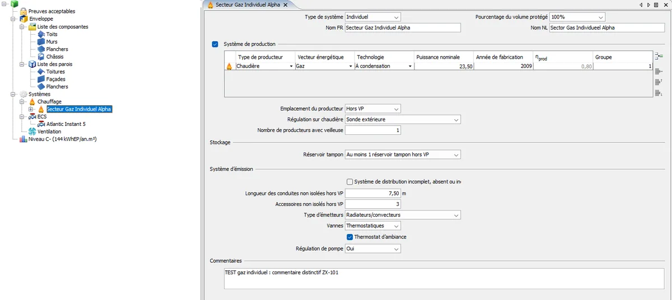Select Niveau C- (144 kWhEP/an.m²) tree item
This screenshot has height=300, width=672.
(x=62, y=139)
